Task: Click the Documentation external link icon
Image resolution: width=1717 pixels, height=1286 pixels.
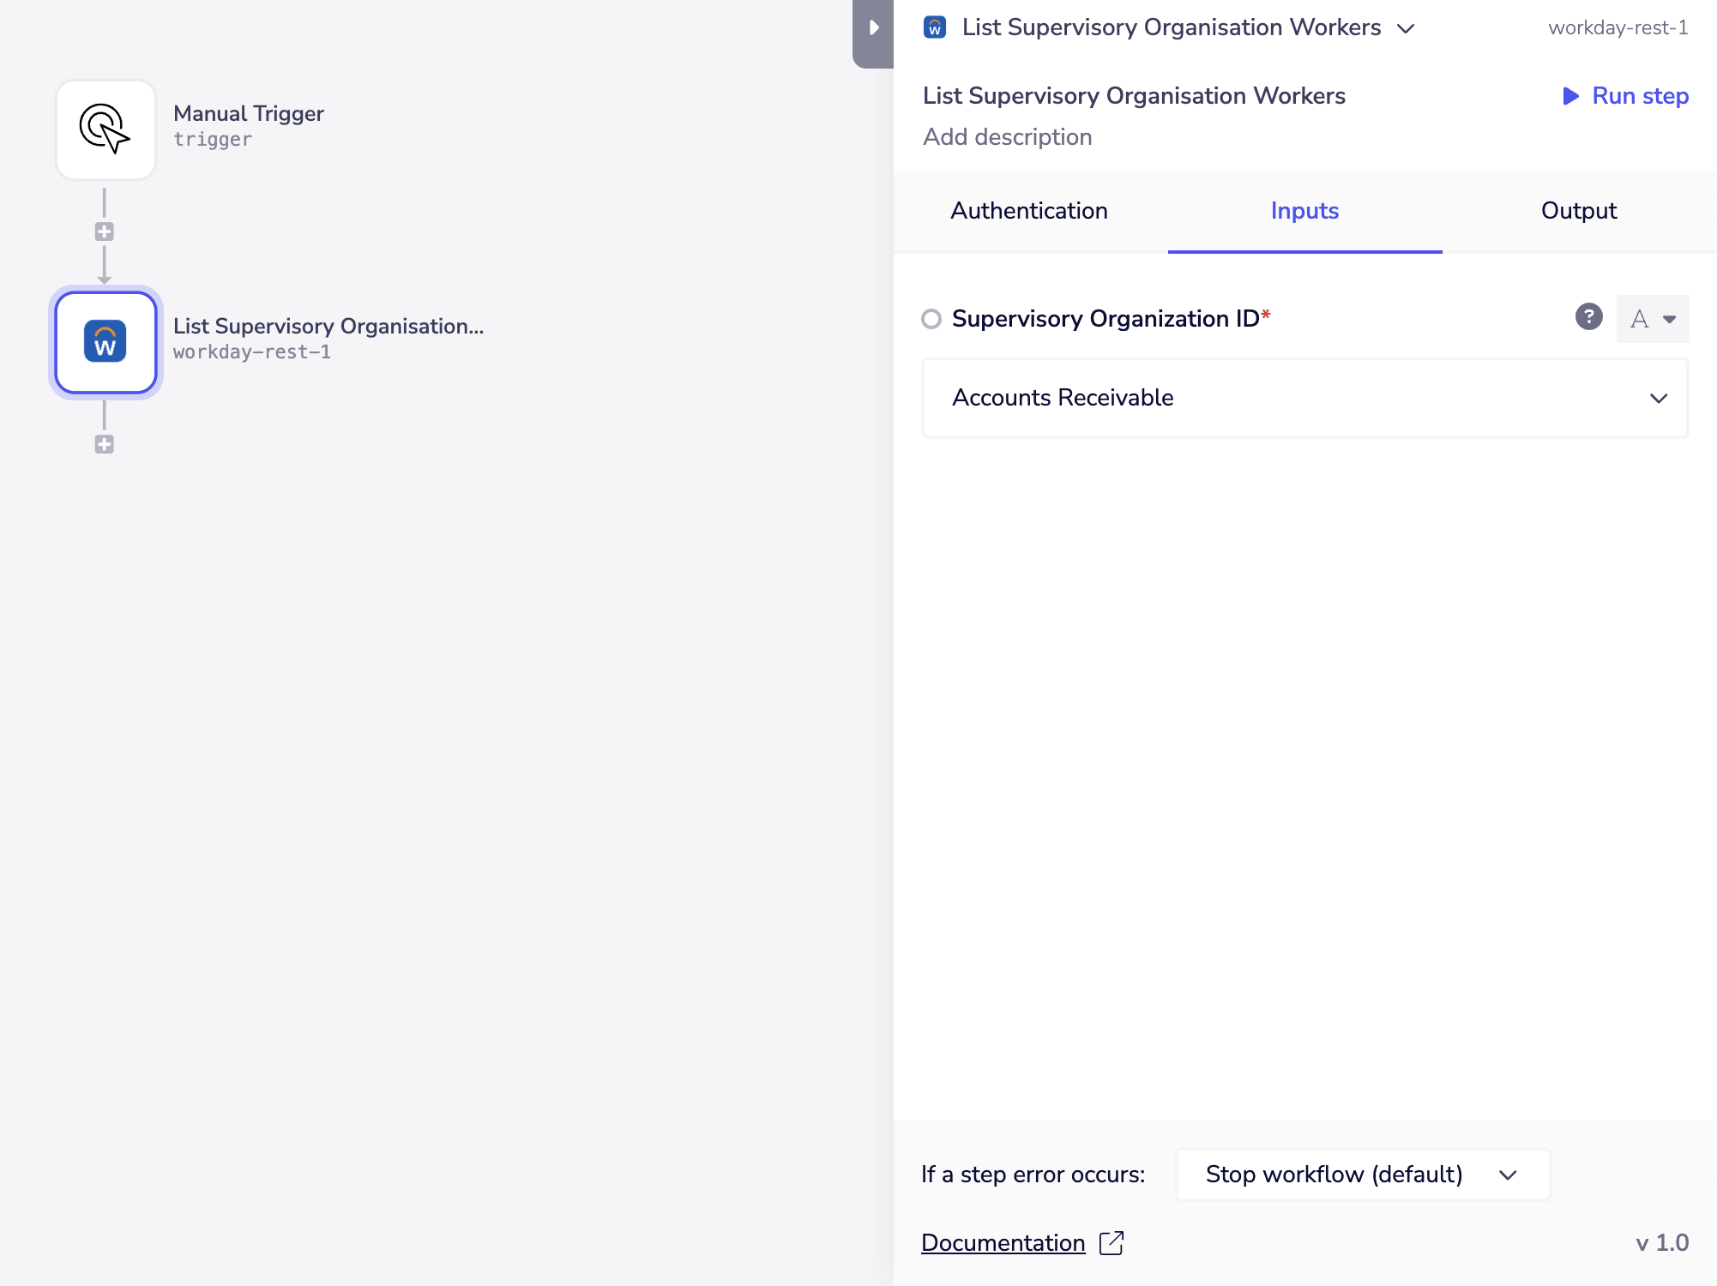Action: click(1112, 1242)
